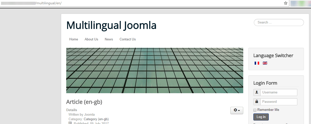Click the Login Form module heading
The image size is (311, 124).
pyautogui.click(x=265, y=83)
